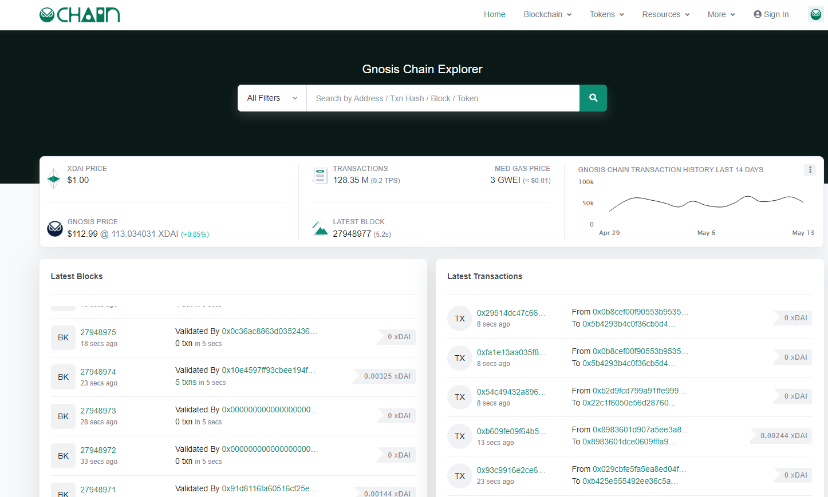Click the transactions server stack icon

coord(320,175)
